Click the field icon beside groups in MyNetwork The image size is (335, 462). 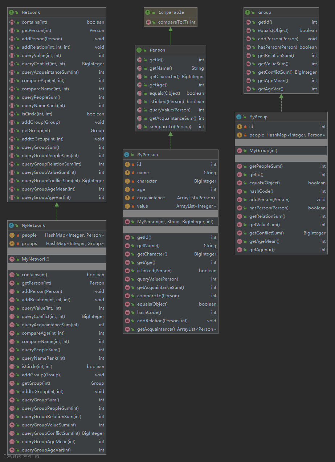point(12,244)
